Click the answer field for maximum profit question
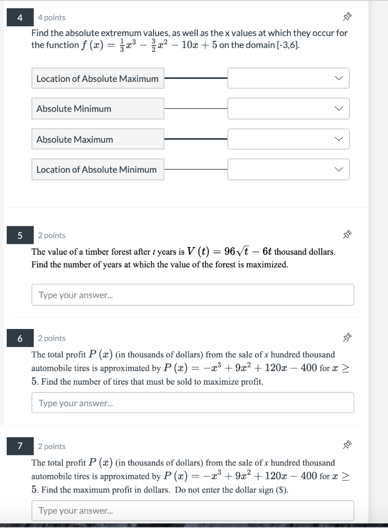Viewport: 388px width, 528px height. click(x=193, y=510)
